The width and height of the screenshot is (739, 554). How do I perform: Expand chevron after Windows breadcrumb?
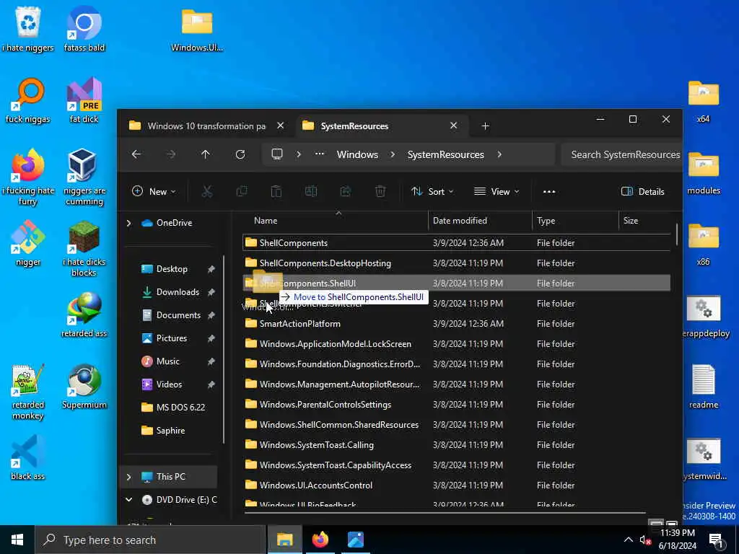tap(393, 154)
